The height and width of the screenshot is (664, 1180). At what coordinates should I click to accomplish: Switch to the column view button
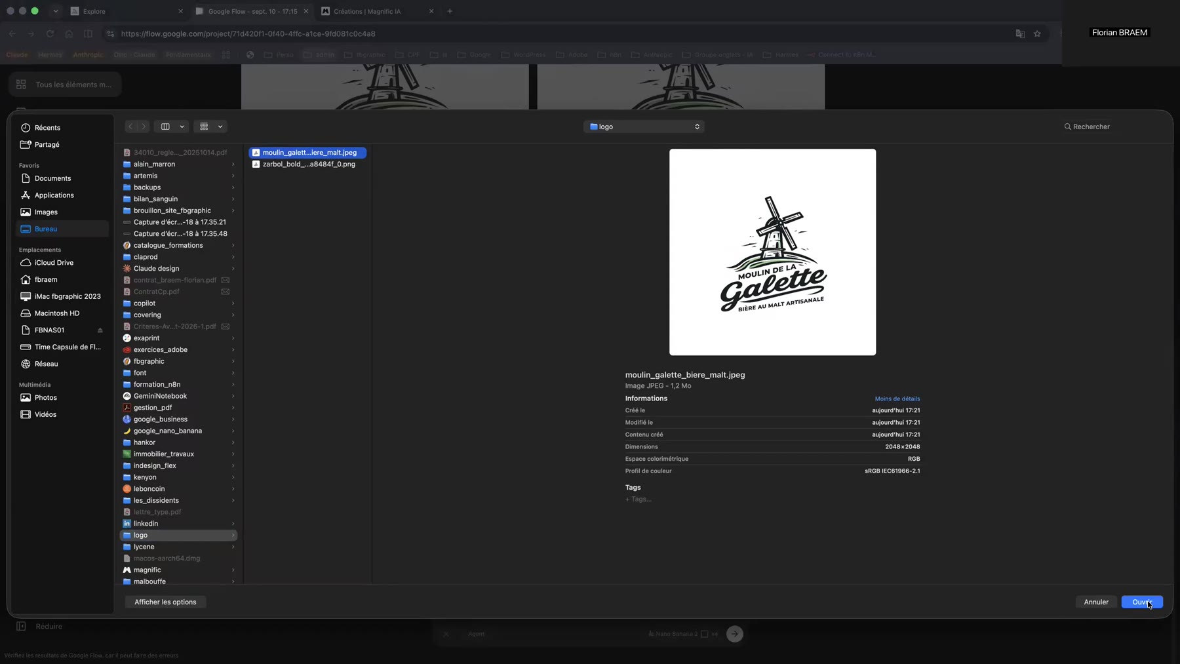pos(165,127)
